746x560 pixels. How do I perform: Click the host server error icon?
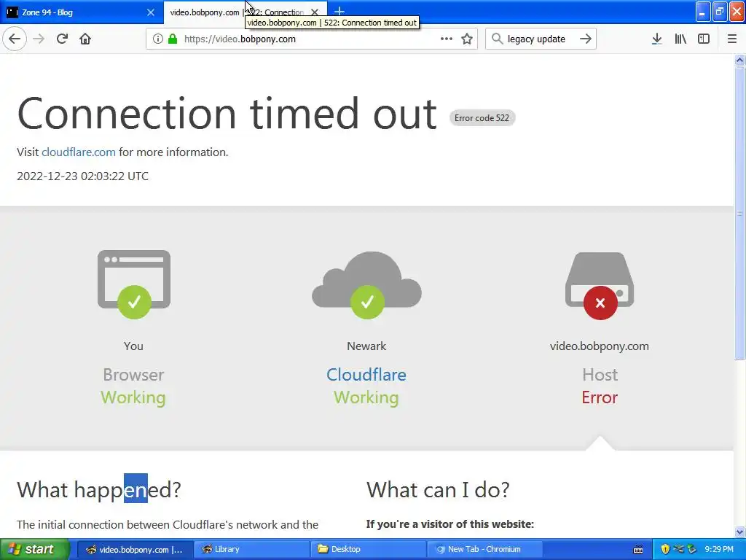pos(600,286)
